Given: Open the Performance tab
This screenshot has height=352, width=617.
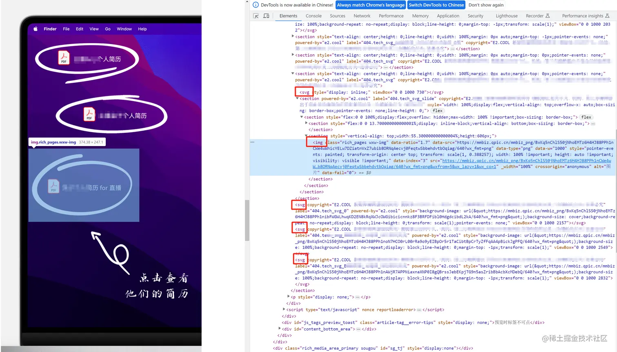Looking at the screenshot, I should [391, 16].
